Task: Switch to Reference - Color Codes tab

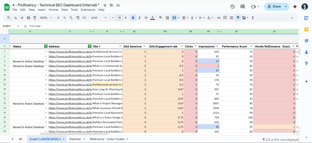Action: point(107,139)
